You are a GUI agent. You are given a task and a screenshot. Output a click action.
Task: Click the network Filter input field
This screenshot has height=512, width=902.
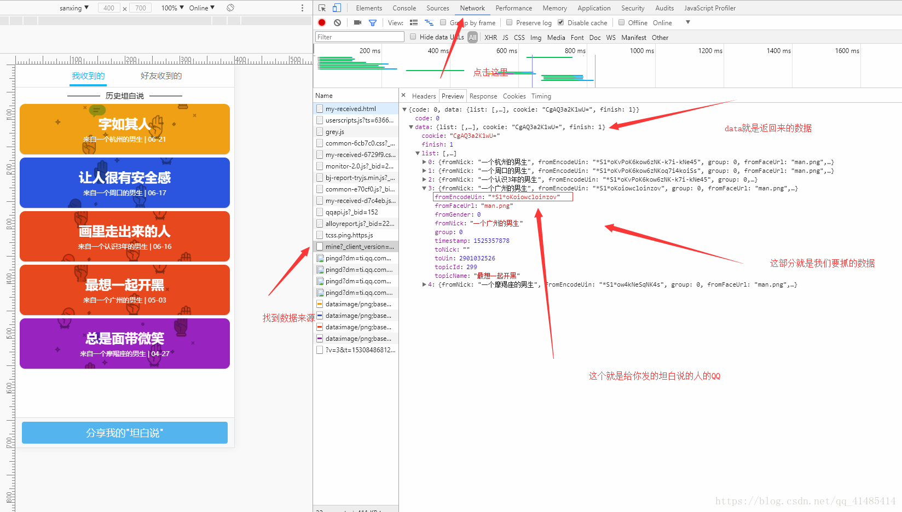(x=360, y=37)
